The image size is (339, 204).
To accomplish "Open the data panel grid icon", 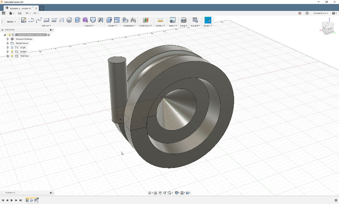I will [x=4, y=13].
